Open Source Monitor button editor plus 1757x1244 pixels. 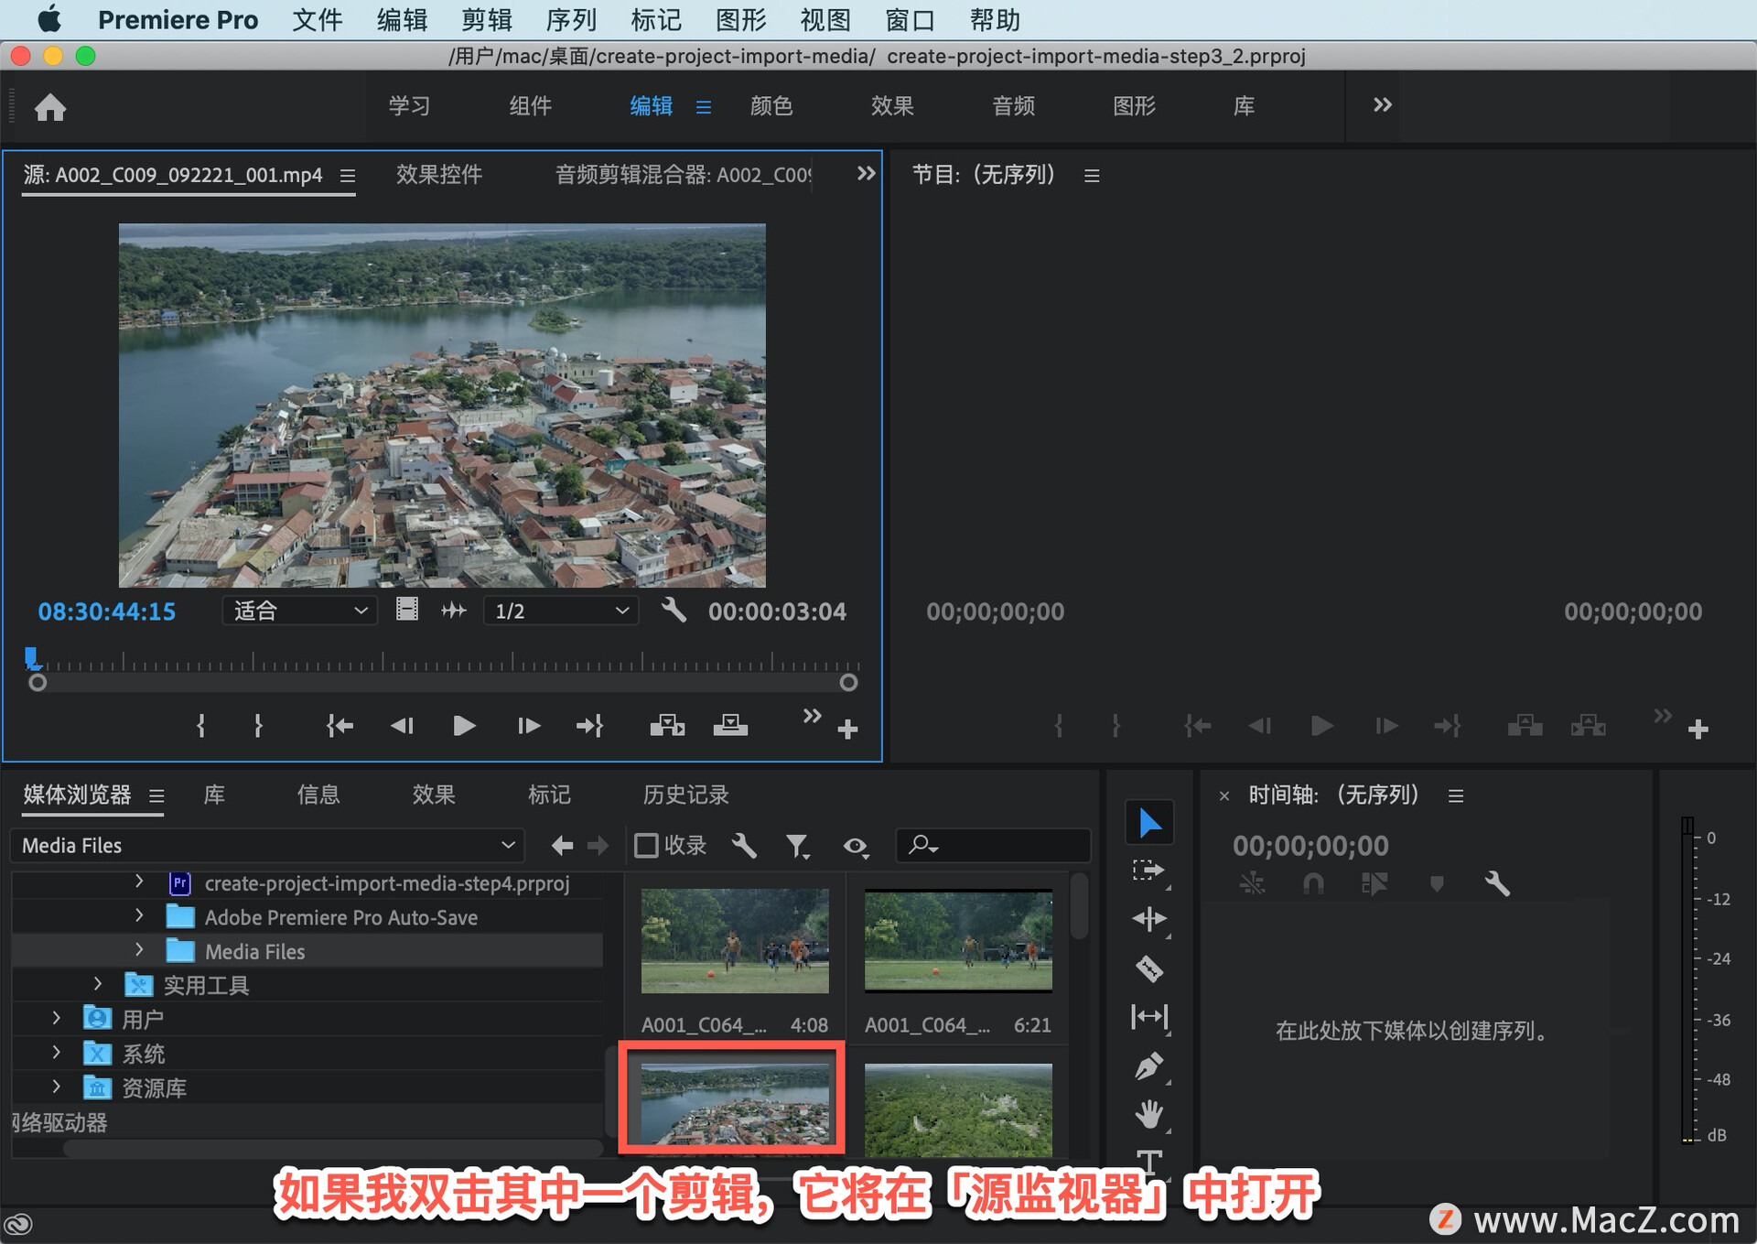(847, 730)
